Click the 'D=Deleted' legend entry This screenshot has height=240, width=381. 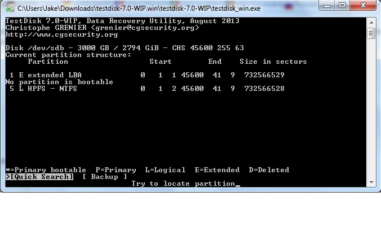(x=269, y=170)
